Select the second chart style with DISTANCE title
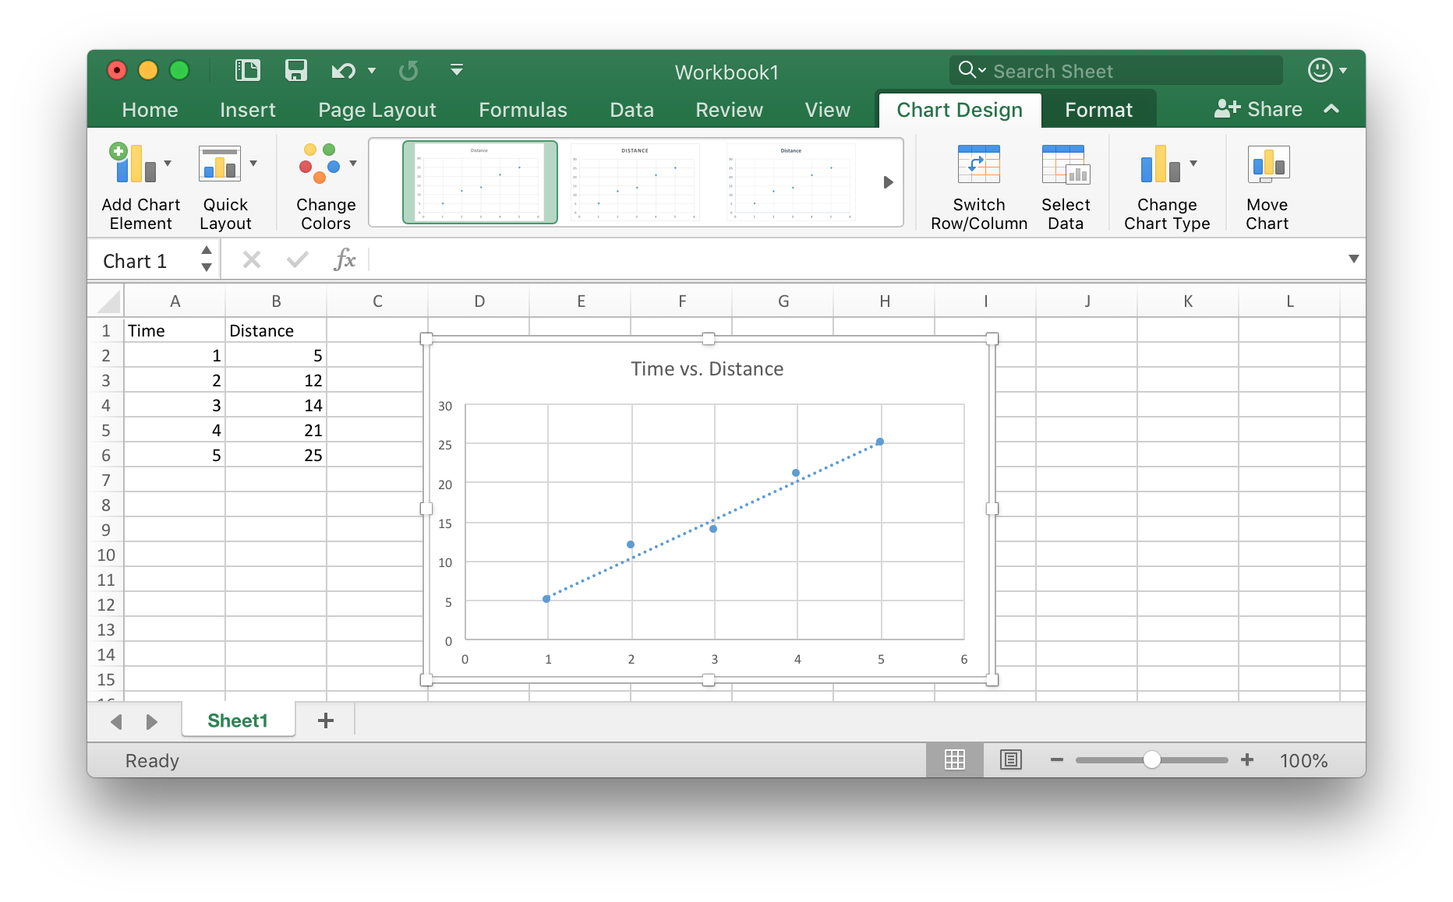 click(x=635, y=182)
